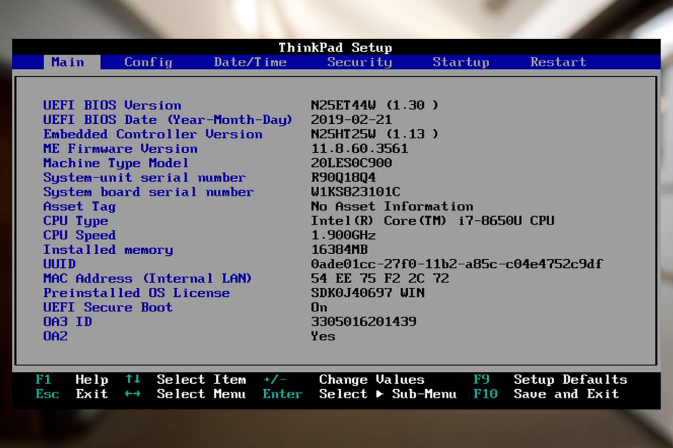Select System-unit serial number label
The width and height of the screenshot is (673, 448).
(x=144, y=178)
